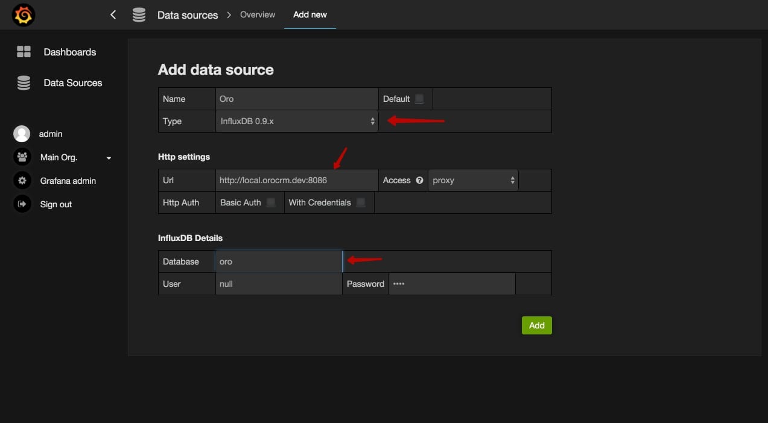The width and height of the screenshot is (768, 423).
Task: Click the Data Sources sidebar stack icon
Action: pyautogui.click(x=24, y=83)
